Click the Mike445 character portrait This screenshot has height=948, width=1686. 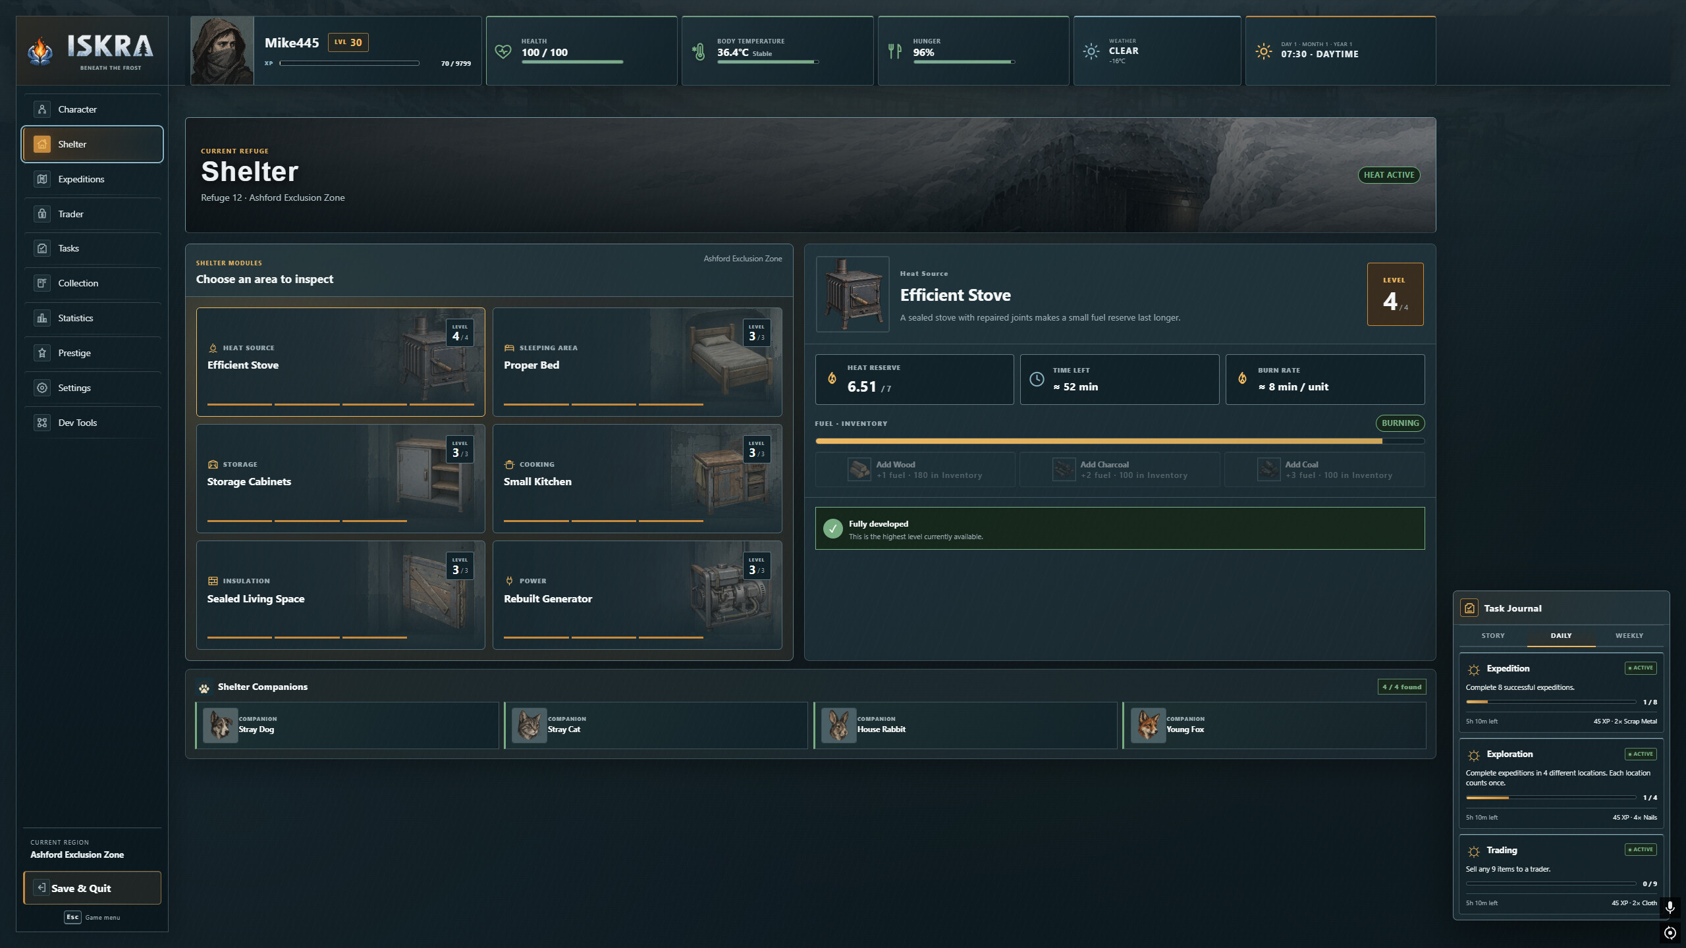click(222, 51)
